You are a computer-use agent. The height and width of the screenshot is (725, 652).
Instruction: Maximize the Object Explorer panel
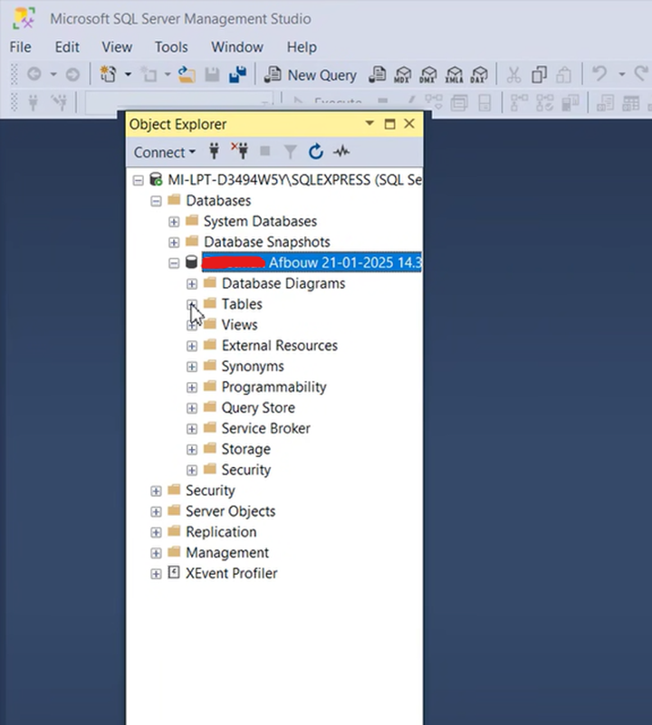click(389, 124)
